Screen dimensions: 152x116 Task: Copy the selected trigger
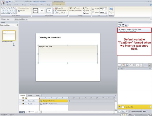[x=127, y=65]
